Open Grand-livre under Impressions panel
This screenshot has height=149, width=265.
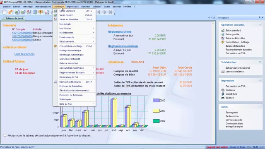point(231,94)
